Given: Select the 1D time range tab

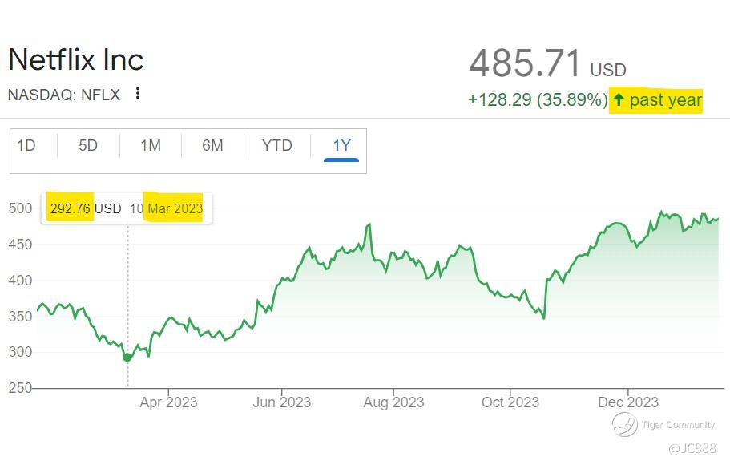Looking at the screenshot, I should click(x=26, y=146).
